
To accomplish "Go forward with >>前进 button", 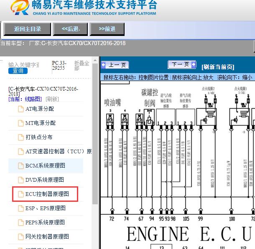I will coord(107,29).
